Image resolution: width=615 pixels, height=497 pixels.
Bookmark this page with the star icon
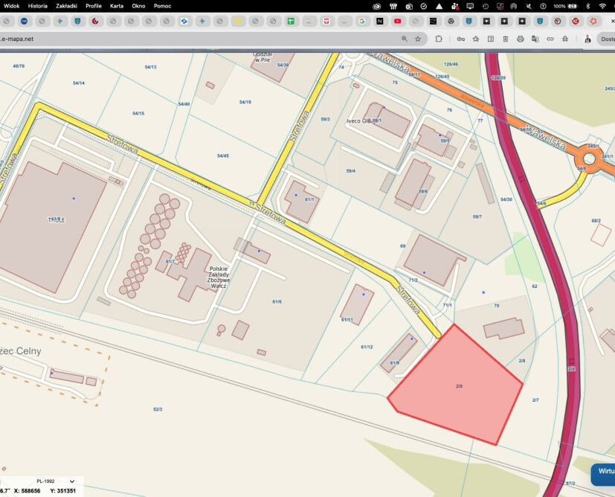coord(418,39)
